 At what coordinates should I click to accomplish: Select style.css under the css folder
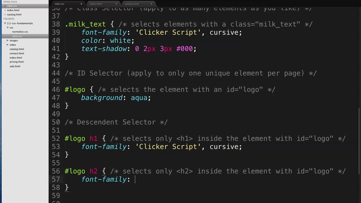click(x=17, y=36)
